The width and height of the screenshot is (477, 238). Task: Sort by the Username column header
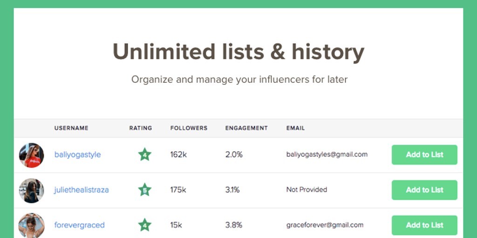71,128
